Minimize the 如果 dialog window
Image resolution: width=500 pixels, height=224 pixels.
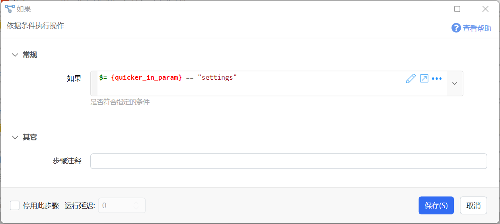(430, 9)
